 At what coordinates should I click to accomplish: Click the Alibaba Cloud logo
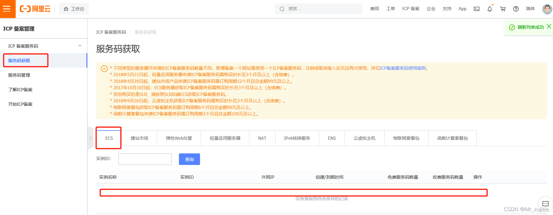point(35,9)
